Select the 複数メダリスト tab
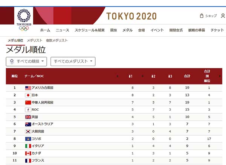 click(56, 40)
